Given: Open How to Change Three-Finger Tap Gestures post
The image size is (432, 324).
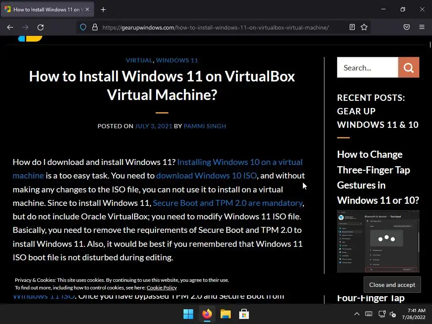Looking at the screenshot, I should [378, 177].
